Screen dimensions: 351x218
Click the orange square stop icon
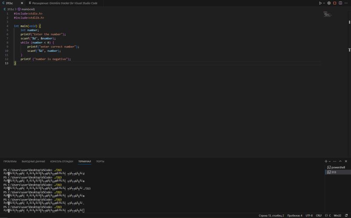point(335,3)
